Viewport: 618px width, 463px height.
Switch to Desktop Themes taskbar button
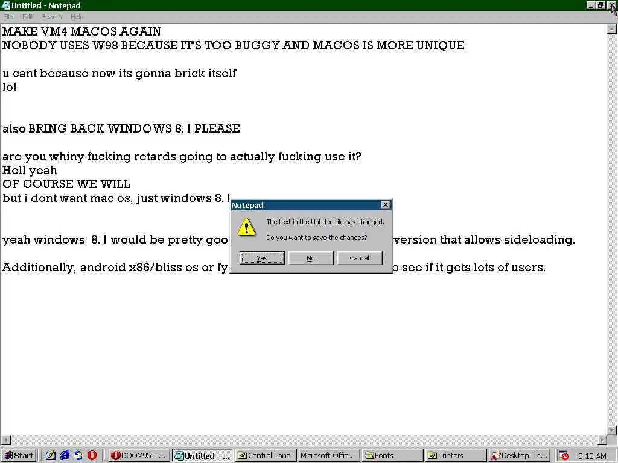coord(519,456)
